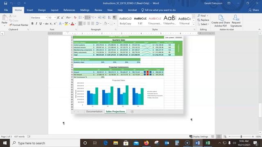
Task: Open the Acrobat tab
Action: click(132, 10)
